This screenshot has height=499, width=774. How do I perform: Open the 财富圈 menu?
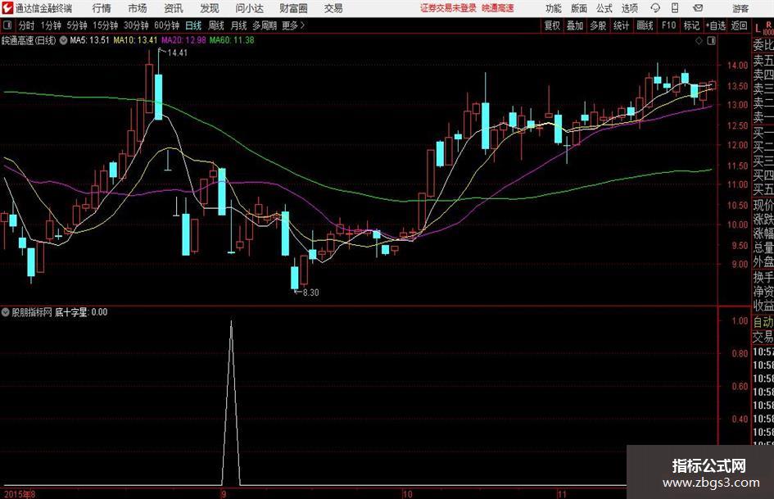[293, 8]
